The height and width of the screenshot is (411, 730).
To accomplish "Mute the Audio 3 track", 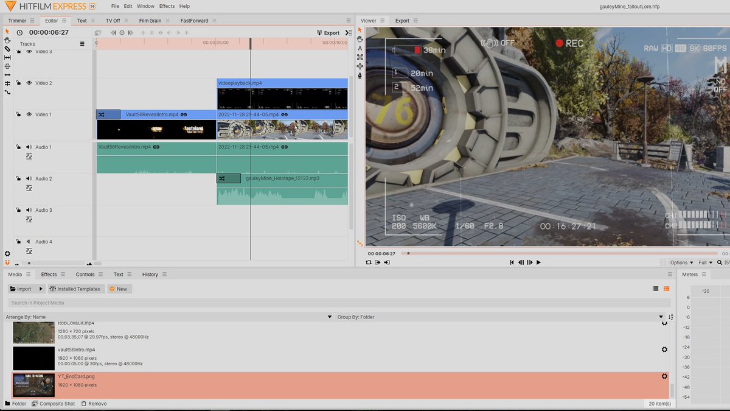I will point(29,210).
